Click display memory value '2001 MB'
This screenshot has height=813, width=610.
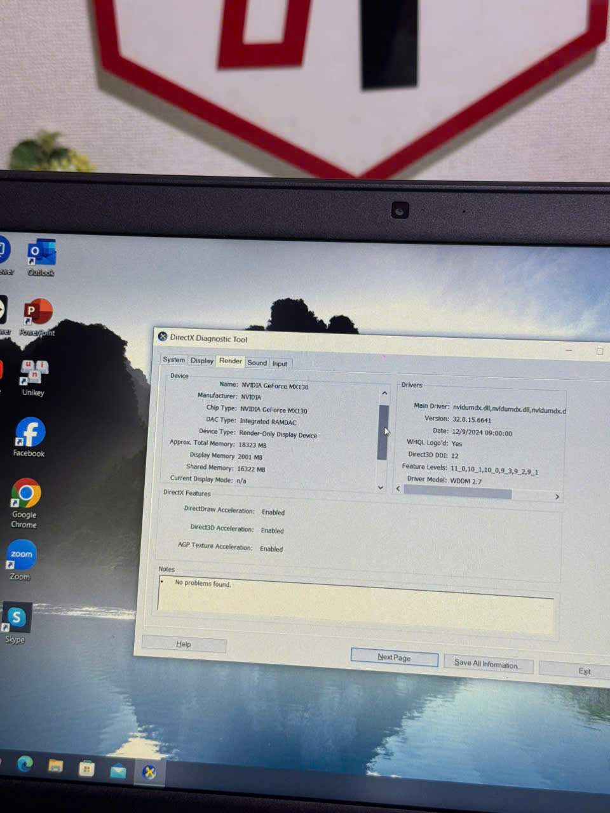(x=250, y=457)
